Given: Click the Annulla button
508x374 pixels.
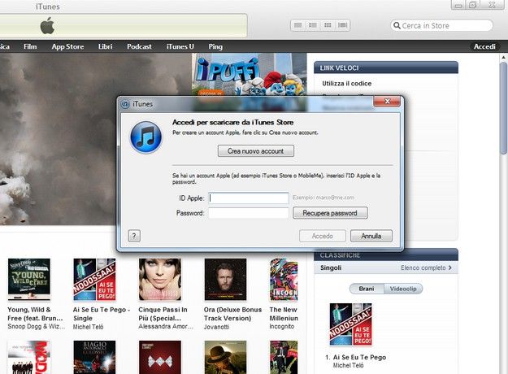Looking at the screenshot, I should pyautogui.click(x=371, y=236).
